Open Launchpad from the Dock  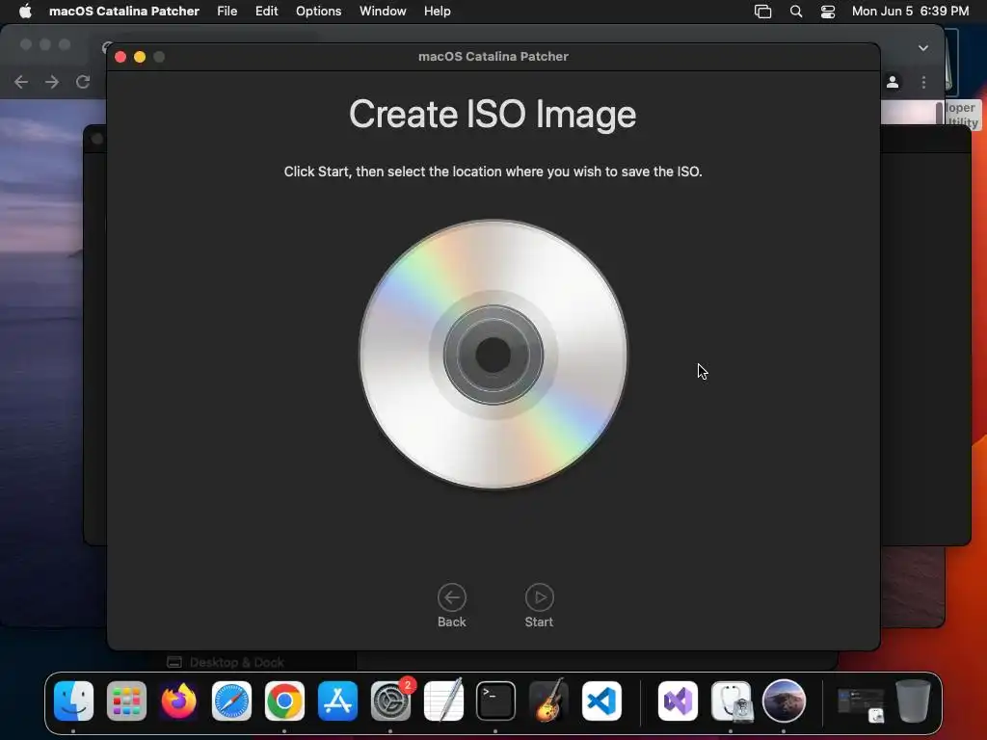(126, 701)
